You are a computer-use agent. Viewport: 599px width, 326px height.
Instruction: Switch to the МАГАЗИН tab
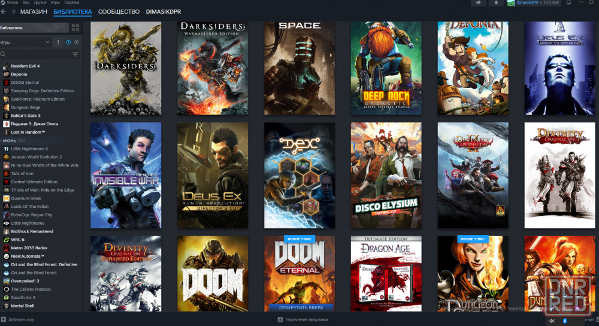pos(34,12)
